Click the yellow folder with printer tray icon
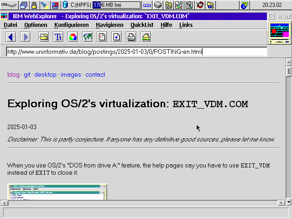 (x=168, y=5)
